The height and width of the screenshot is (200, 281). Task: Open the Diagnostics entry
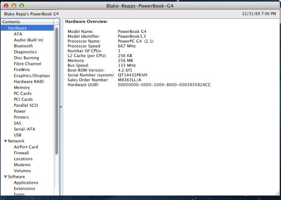pos(25,52)
